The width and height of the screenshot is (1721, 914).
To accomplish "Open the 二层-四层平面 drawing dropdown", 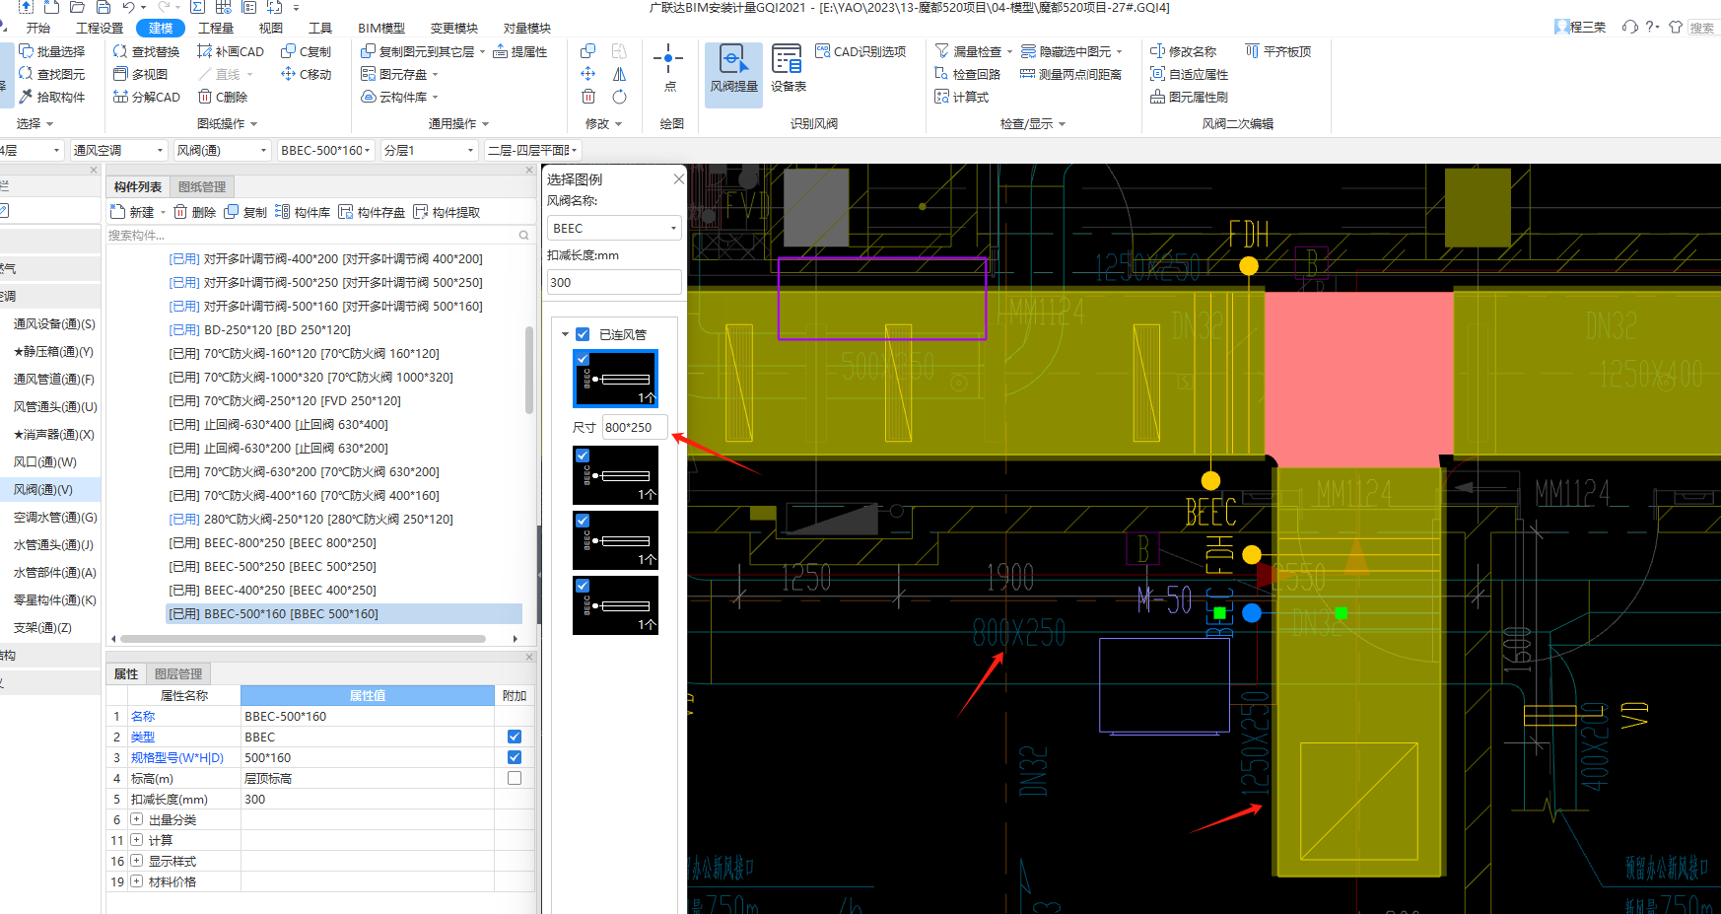I will 532,150.
